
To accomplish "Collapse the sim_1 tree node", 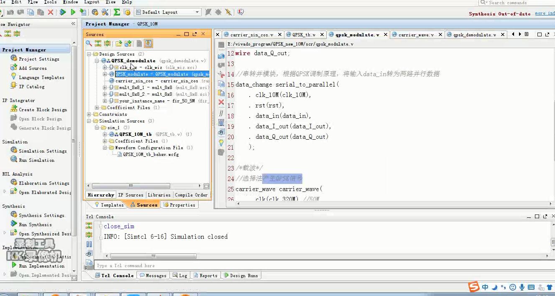I will click(97, 128).
